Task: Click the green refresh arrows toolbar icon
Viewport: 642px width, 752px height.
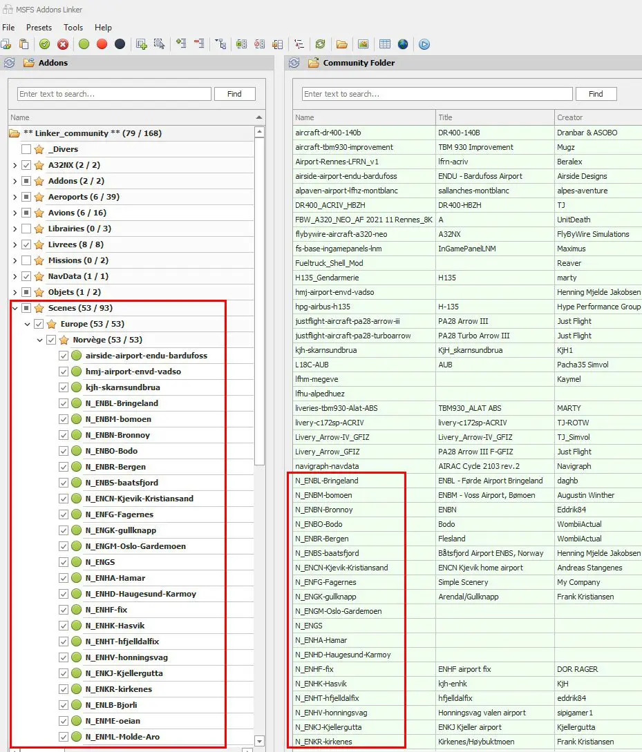Action: pos(320,44)
